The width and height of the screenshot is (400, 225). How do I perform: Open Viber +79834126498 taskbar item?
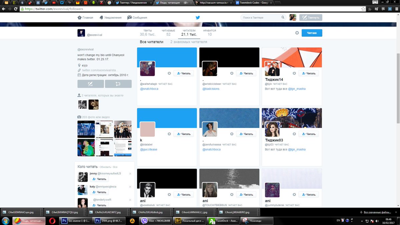click(156, 221)
